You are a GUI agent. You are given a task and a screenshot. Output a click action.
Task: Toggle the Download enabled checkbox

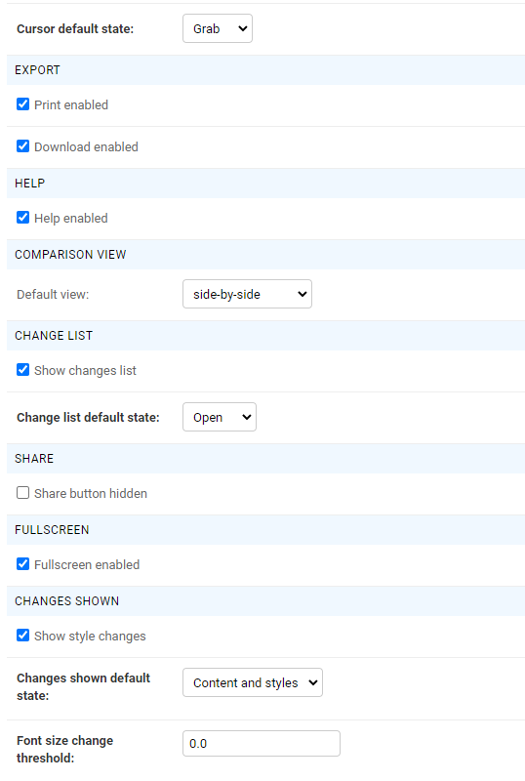coord(22,145)
